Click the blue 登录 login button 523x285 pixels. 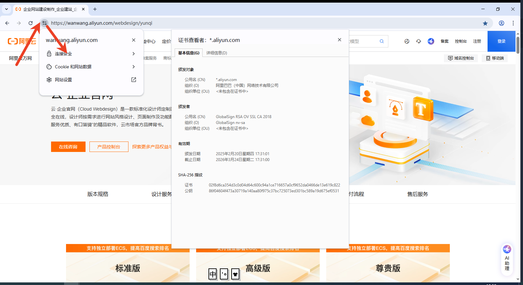pyautogui.click(x=502, y=41)
